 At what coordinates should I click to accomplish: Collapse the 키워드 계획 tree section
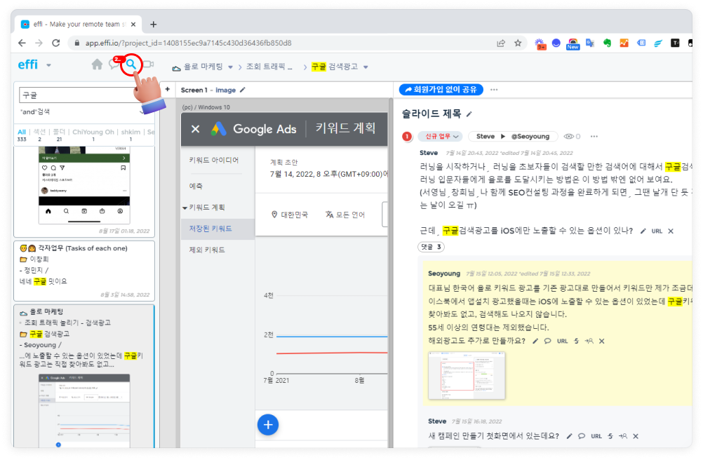click(185, 208)
